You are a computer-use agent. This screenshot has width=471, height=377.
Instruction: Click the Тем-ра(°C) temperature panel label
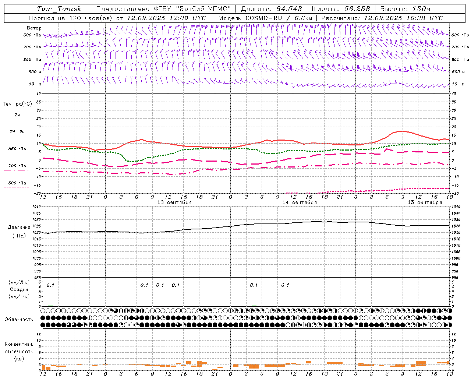(x=17, y=104)
